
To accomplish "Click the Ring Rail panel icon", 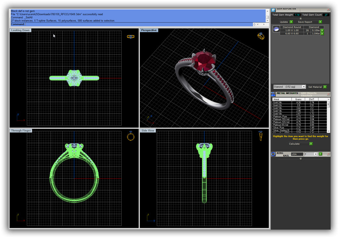I will [273, 154].
